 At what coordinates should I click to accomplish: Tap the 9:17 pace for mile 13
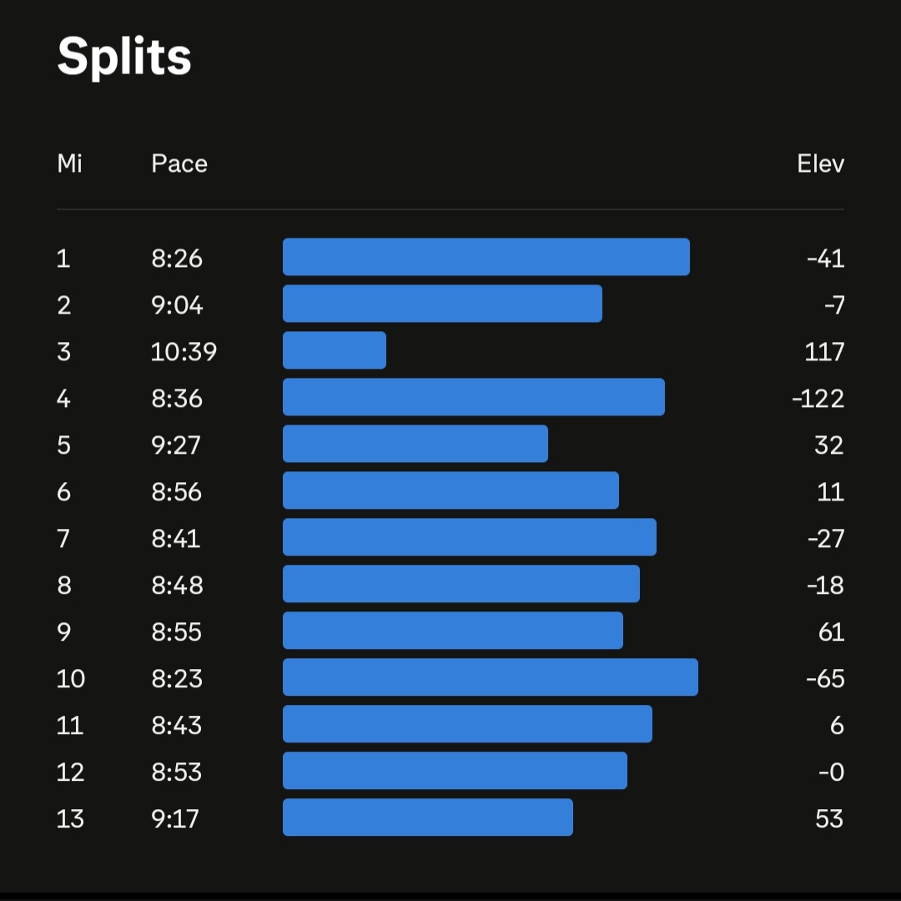[x=175, y=819]
